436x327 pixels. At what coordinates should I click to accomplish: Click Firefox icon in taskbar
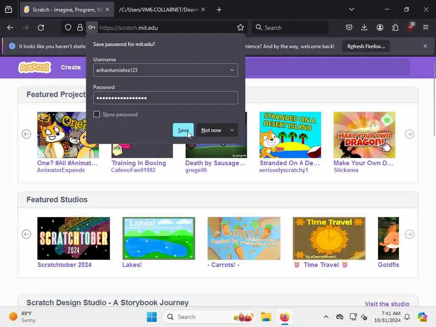point(284,317)
